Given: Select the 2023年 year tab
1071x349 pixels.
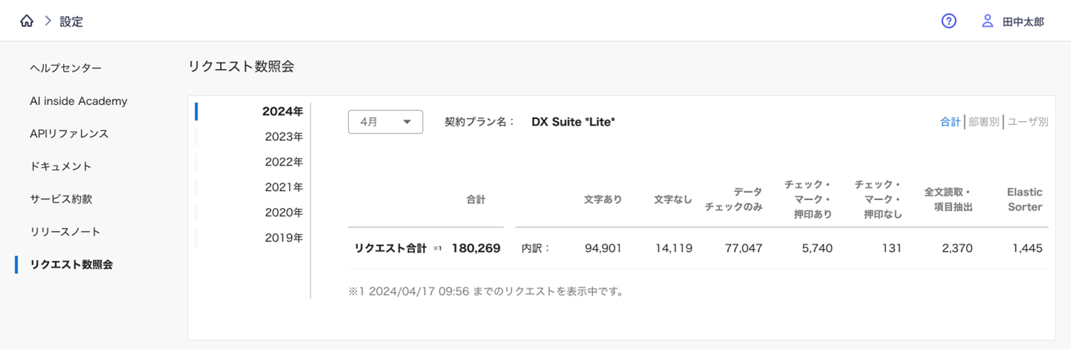Looking at the screenshot, I should 284,137.
